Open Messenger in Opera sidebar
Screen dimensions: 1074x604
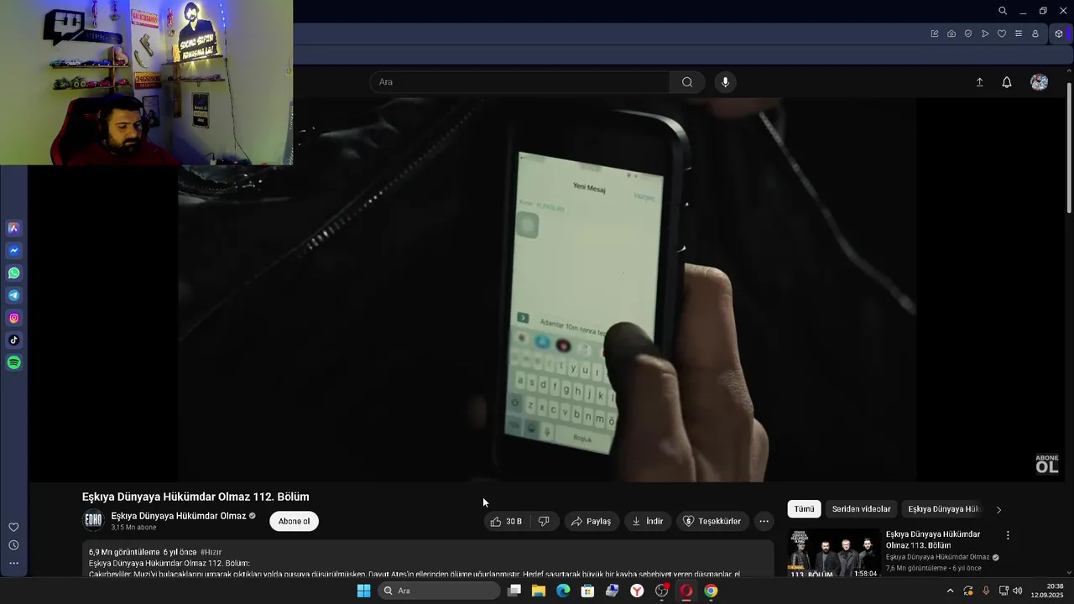coord(13,251)
